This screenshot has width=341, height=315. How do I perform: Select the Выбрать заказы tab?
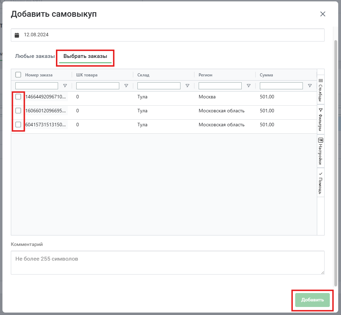85,56
